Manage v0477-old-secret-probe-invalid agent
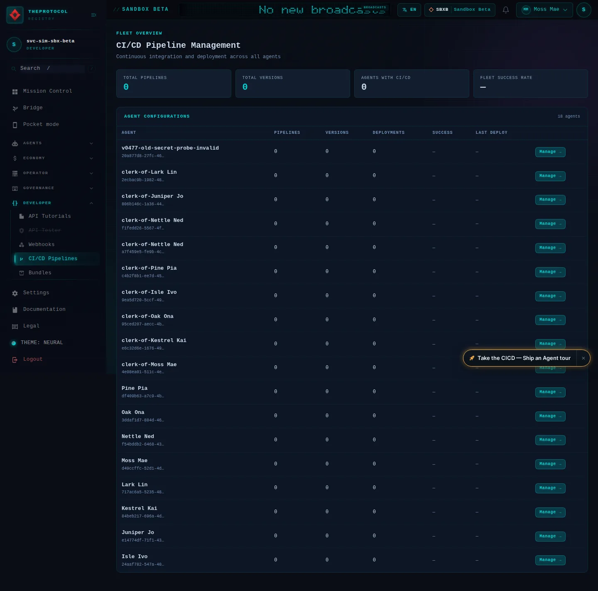The height and width of the screenshot is (591, 598). point(550,152)
